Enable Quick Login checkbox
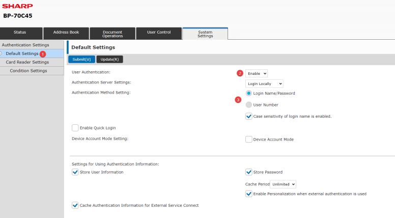This screenshot has height=218, width=395. 75,127
